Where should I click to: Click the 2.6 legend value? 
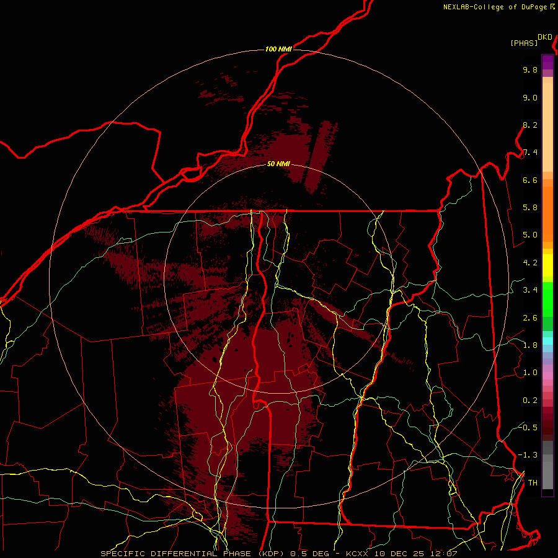pyautogui.click(x=530, y=318)
